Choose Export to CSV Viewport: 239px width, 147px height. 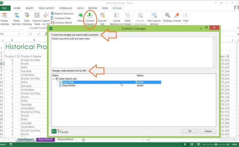[46, 19]
